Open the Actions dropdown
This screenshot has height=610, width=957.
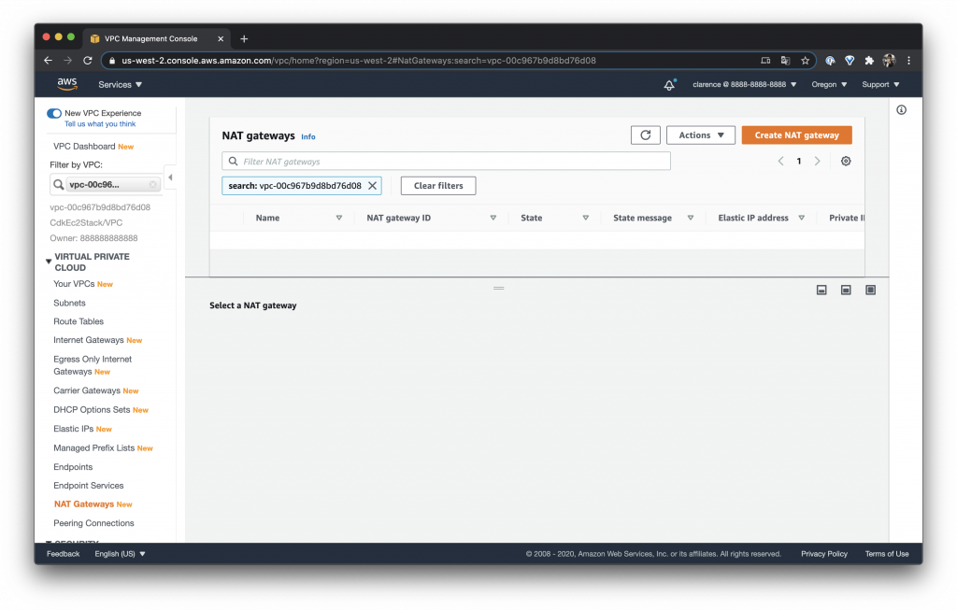click(x=701, y=135)
